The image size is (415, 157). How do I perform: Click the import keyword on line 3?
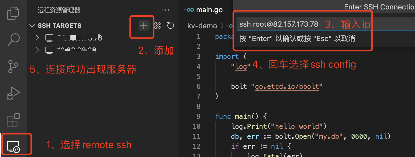tap(227, 57)
